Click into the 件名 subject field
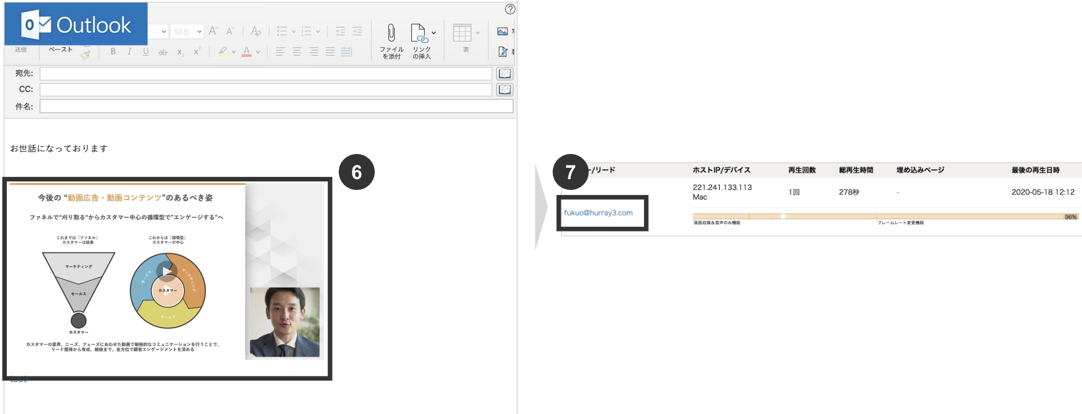Viewport: 1082px width, 414px height. 276,106
